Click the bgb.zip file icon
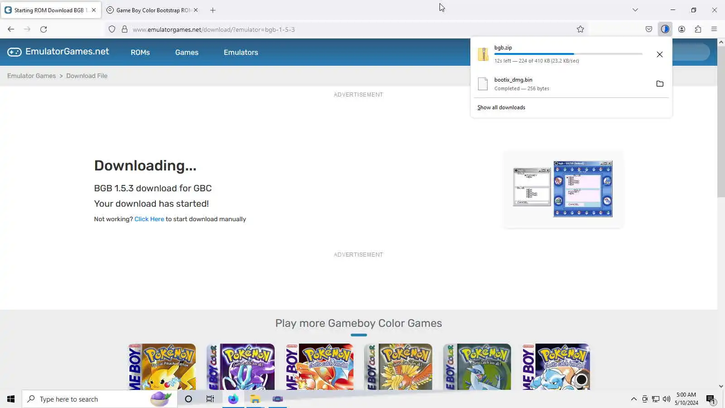This screenshot has height=408, width=725. [x=483, y=54]
